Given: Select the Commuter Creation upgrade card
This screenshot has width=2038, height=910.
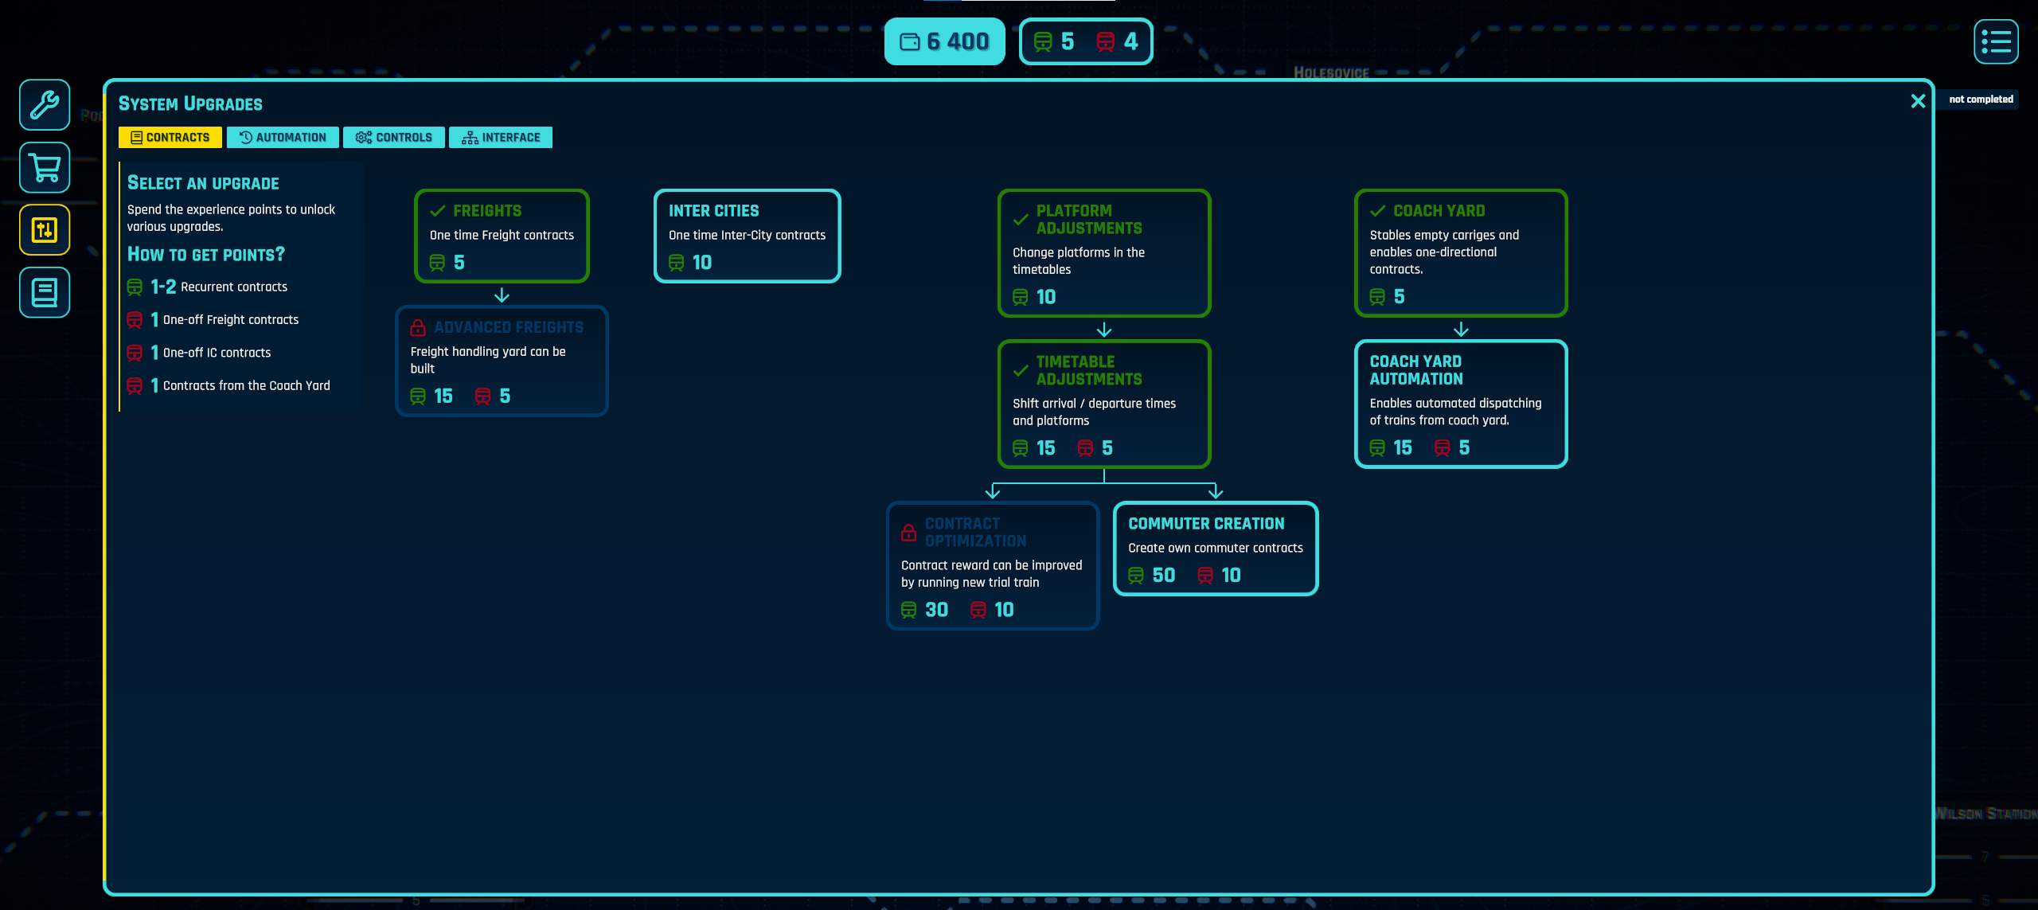Looking at the screenshot, I should point(1216,549).
